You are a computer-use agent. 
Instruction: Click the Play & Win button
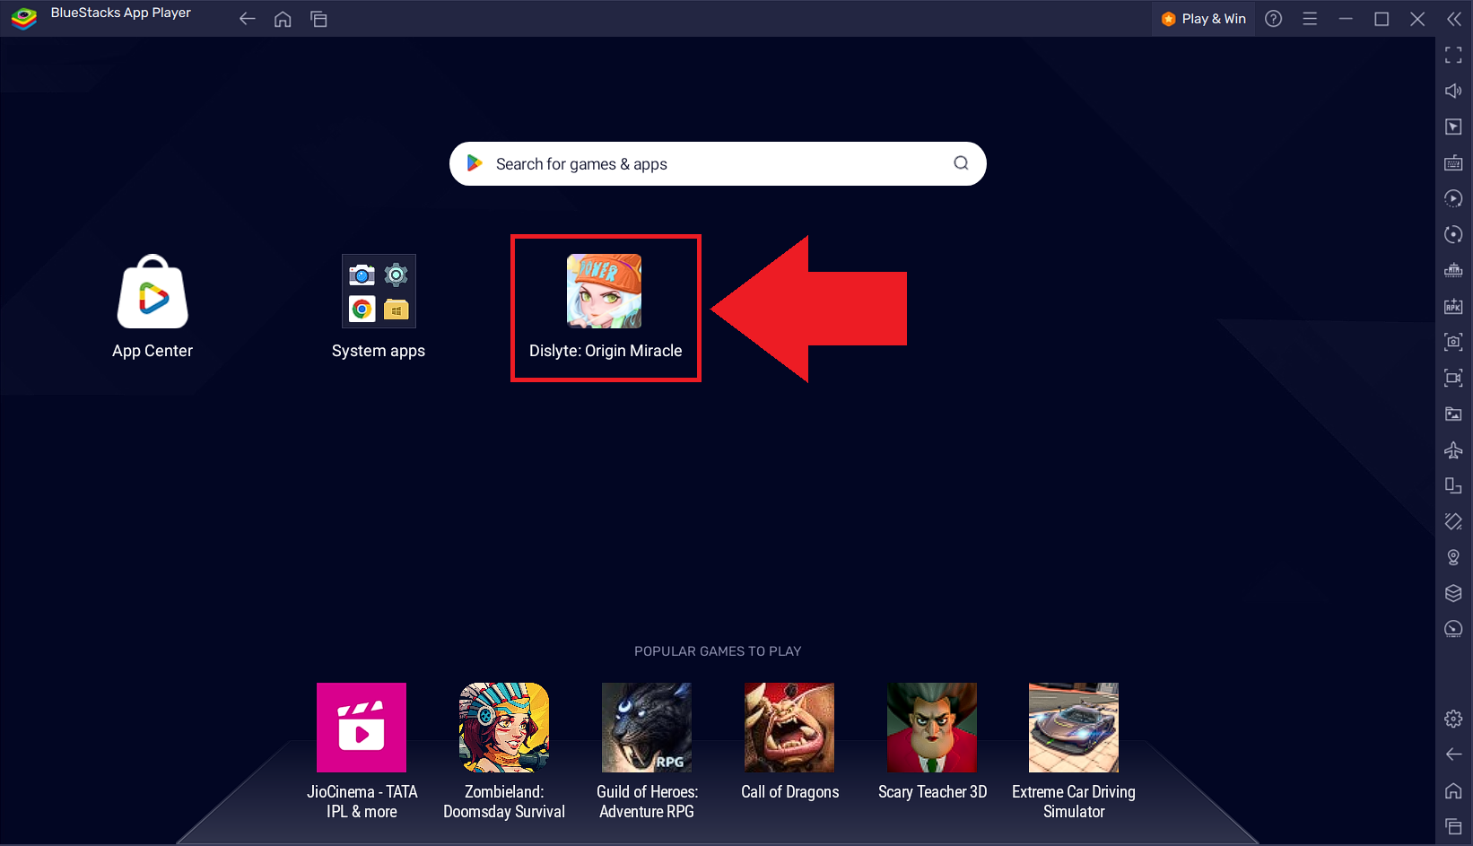1203,19
